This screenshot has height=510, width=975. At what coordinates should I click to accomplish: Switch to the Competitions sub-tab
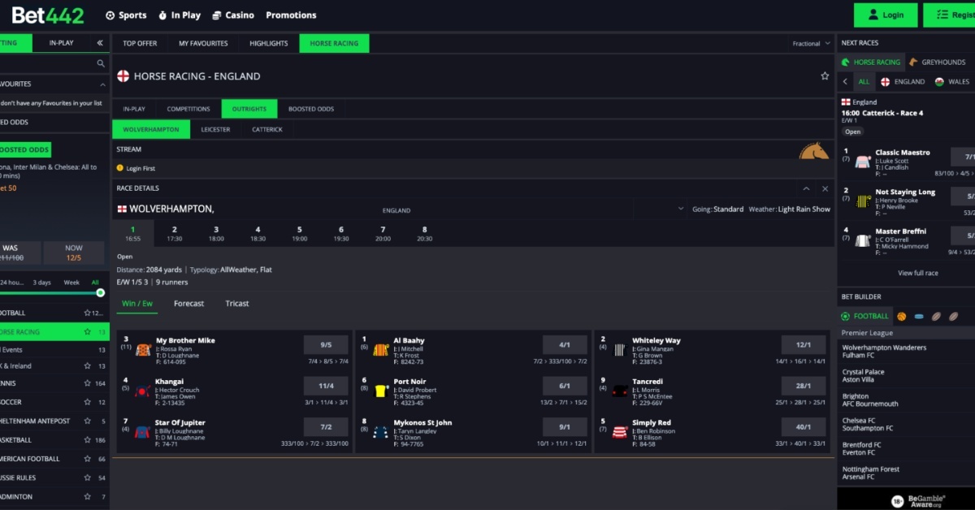pyautogui.click(x=188, y=109)
